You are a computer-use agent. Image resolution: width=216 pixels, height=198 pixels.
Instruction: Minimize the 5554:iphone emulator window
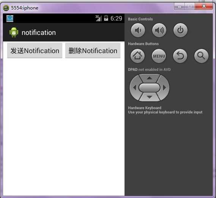tap(179, 6)
